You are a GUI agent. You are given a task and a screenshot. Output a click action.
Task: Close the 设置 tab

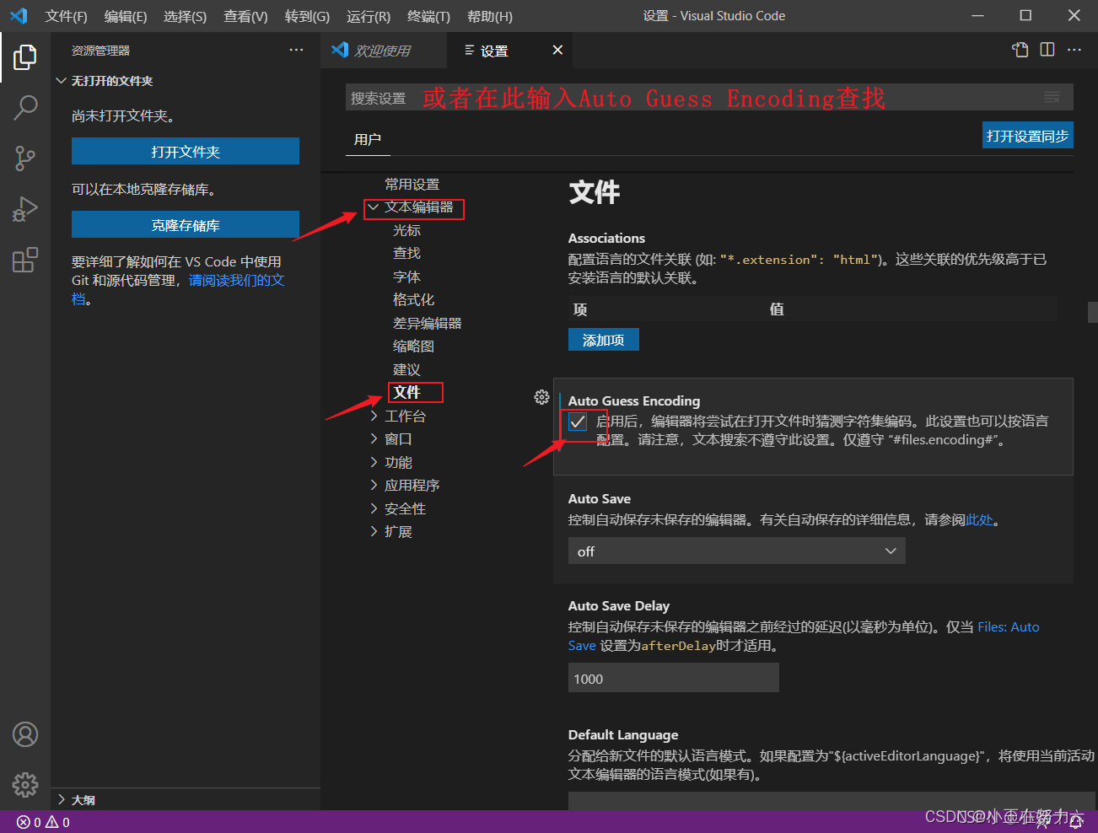[557, 51]
